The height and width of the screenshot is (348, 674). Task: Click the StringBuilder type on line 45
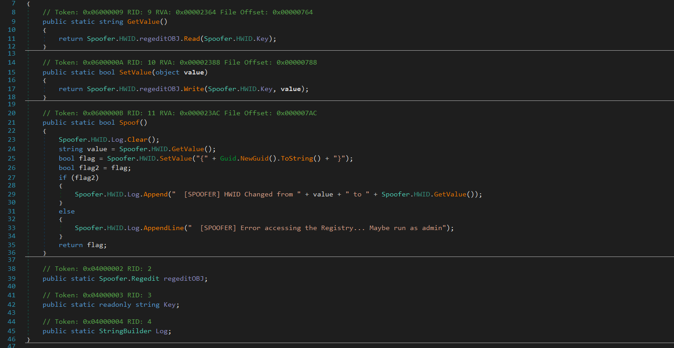(125, 331)
